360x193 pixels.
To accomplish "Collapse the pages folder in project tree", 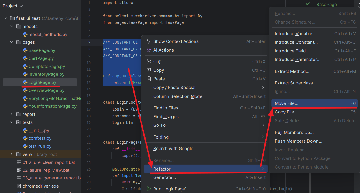I will tap(12, 42).
